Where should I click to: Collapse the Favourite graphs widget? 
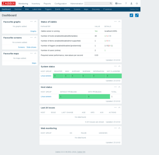click(x=35, y=21)
